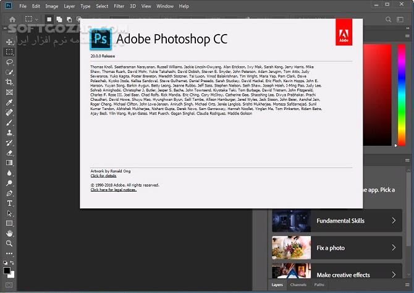The width and height of the screenshot is (414, 293).
Task: Open the Color panel flyout menu
Action: [x=407, y=36]
